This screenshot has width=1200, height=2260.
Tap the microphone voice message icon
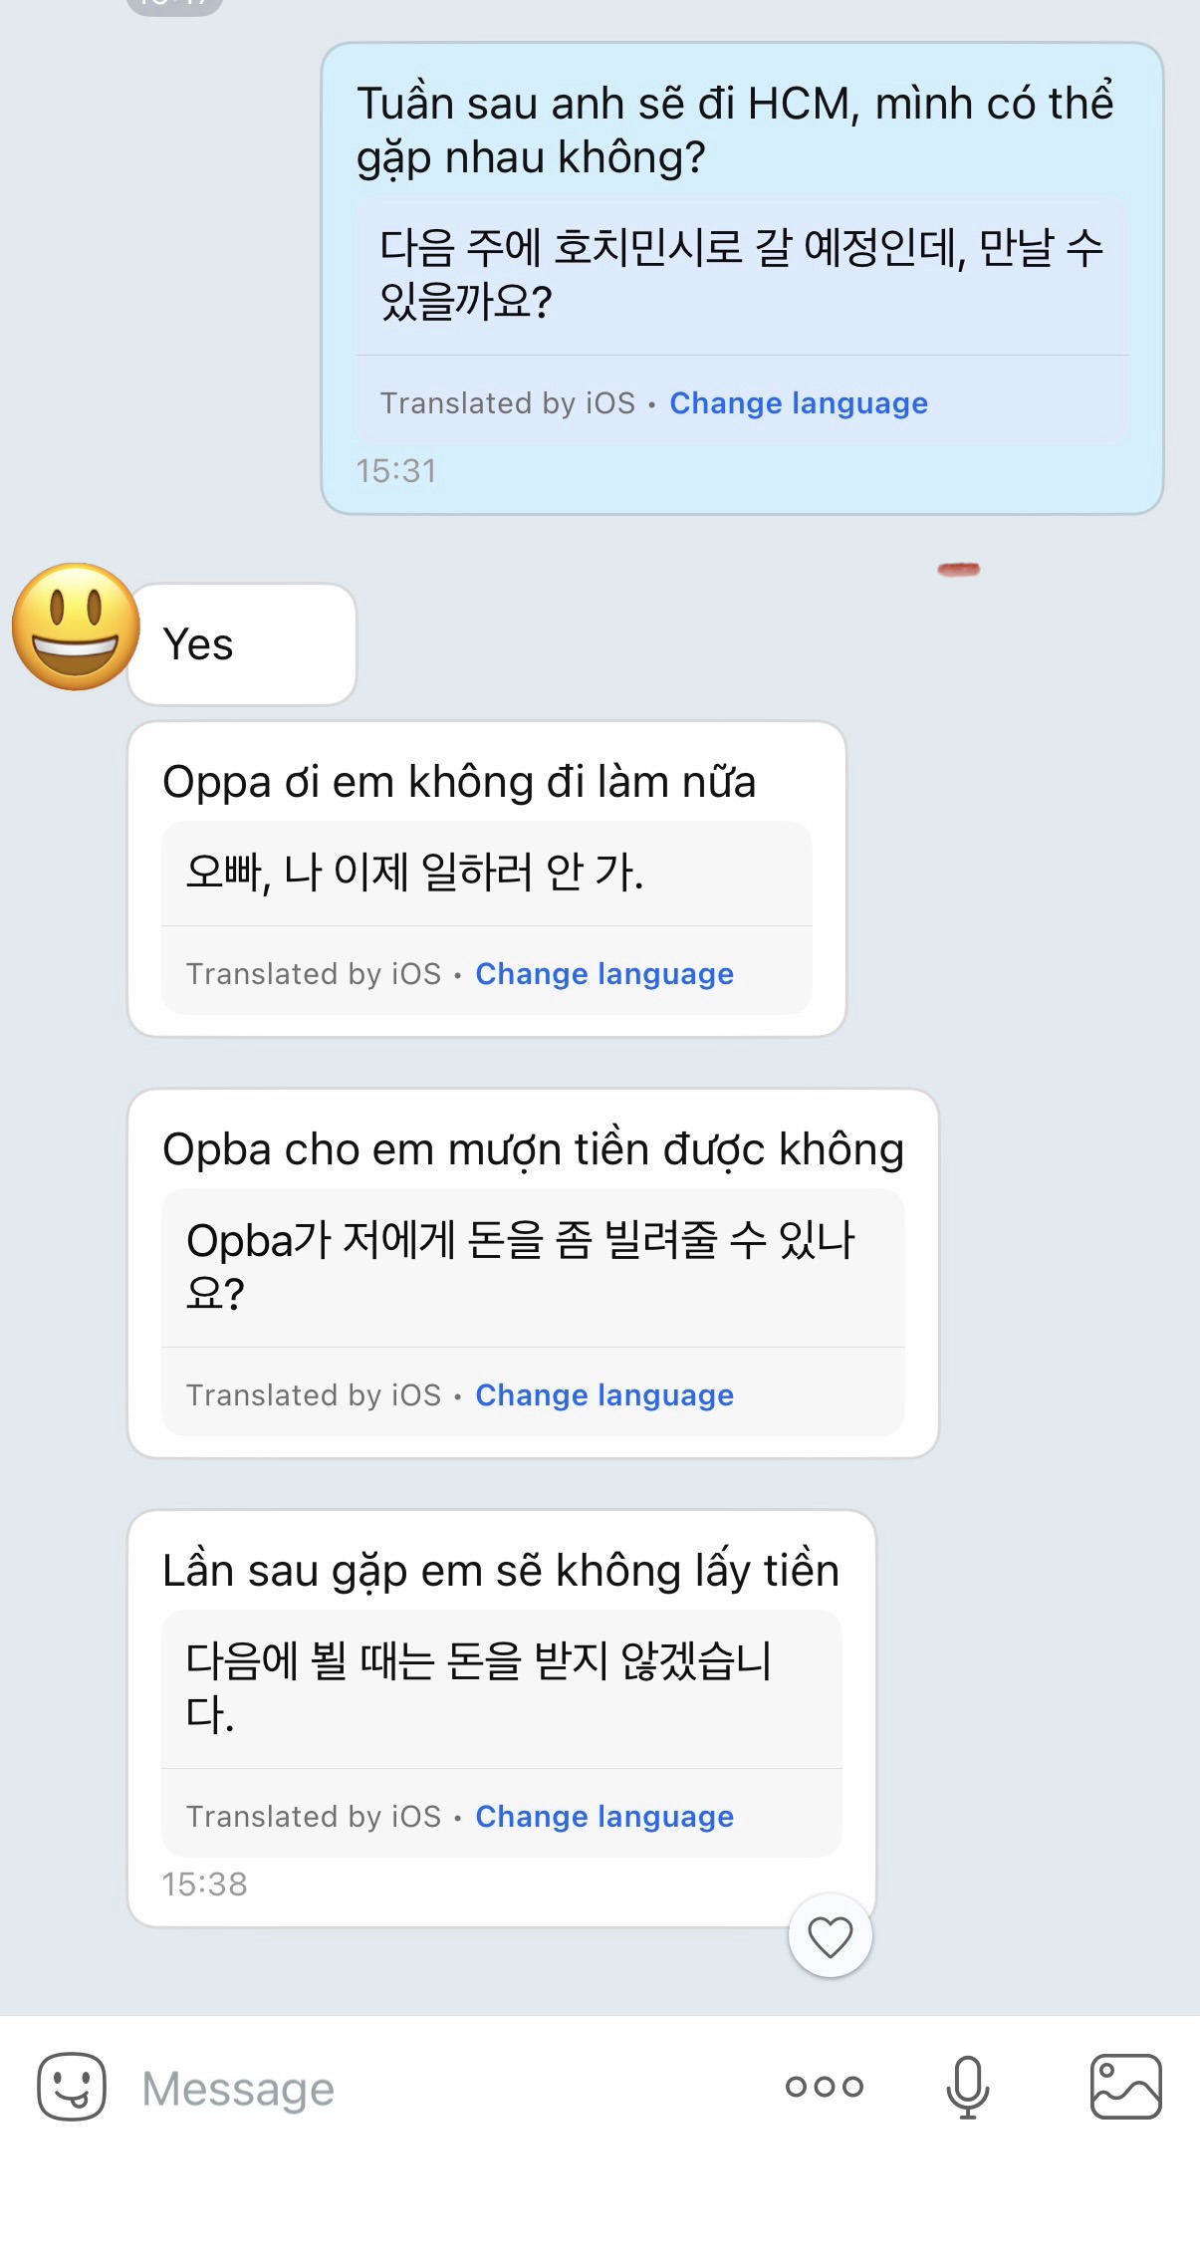(x=967, y=2087)
